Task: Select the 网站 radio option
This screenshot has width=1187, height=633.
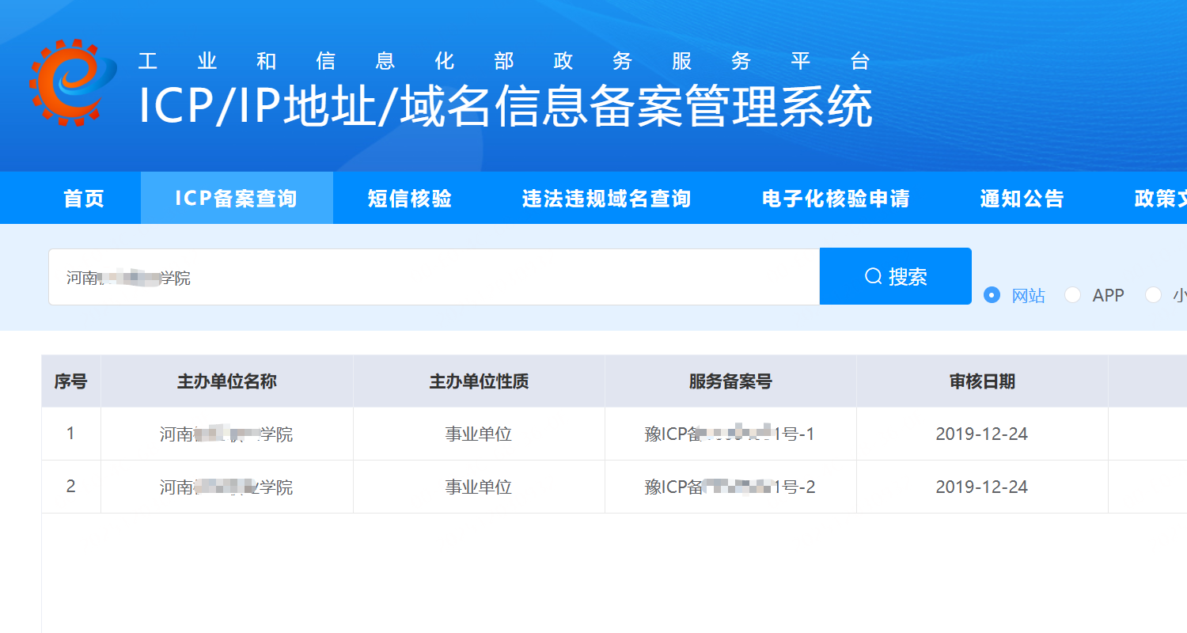Action: coord(992,294)
